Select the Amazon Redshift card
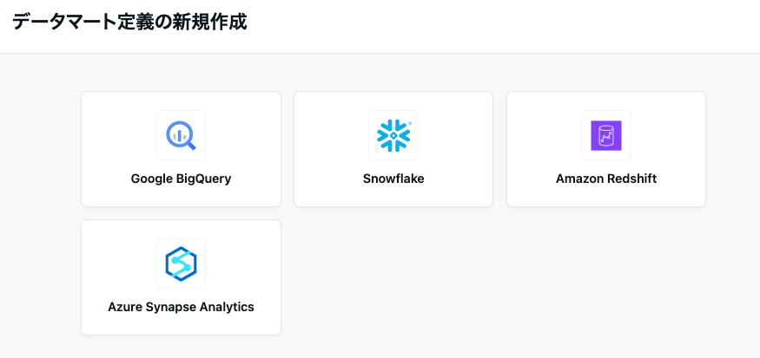Image resolution: width=760 pixels, height=358 pixels. (x=605, y=149)
